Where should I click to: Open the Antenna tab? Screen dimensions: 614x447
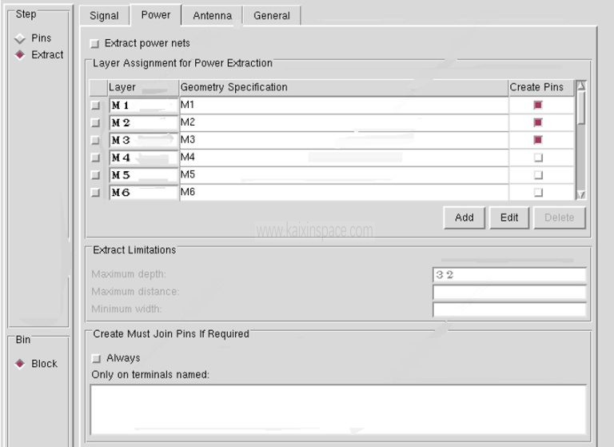tap(212, 15)
